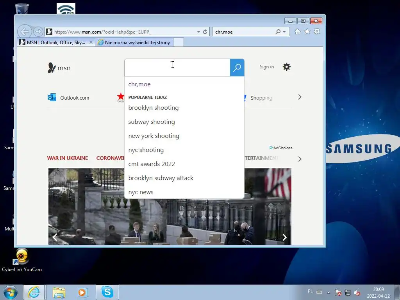Launch Windows Media Player from the taskbar
Viewport: 400px width, 300px height.
pos(83,292)
